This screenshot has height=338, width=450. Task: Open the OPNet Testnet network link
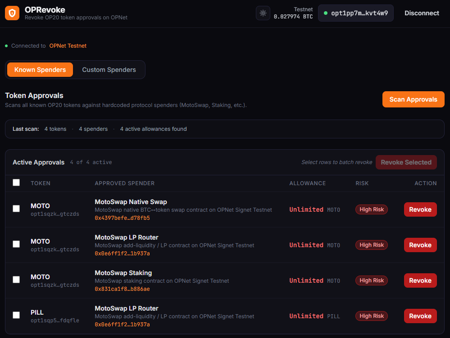68,46
